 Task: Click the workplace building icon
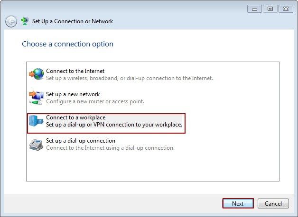pyautogui.click(x=36, y=121)
